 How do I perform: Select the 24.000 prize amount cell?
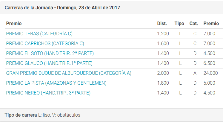[211, 73]
